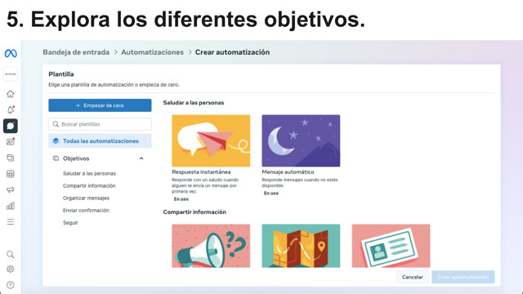Click the Buscar plantillas search field
Image resolution: width=523 pixels, height=294 pixels.
(100, 124)
